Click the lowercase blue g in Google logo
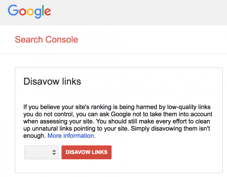The height and width of the screenshot is (177, 227). point(38,13)
